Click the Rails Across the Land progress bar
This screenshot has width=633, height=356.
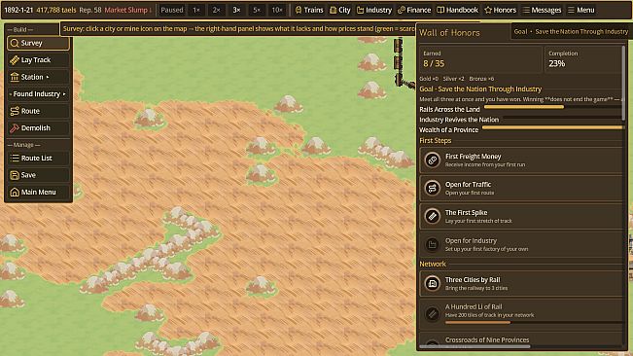553,107
